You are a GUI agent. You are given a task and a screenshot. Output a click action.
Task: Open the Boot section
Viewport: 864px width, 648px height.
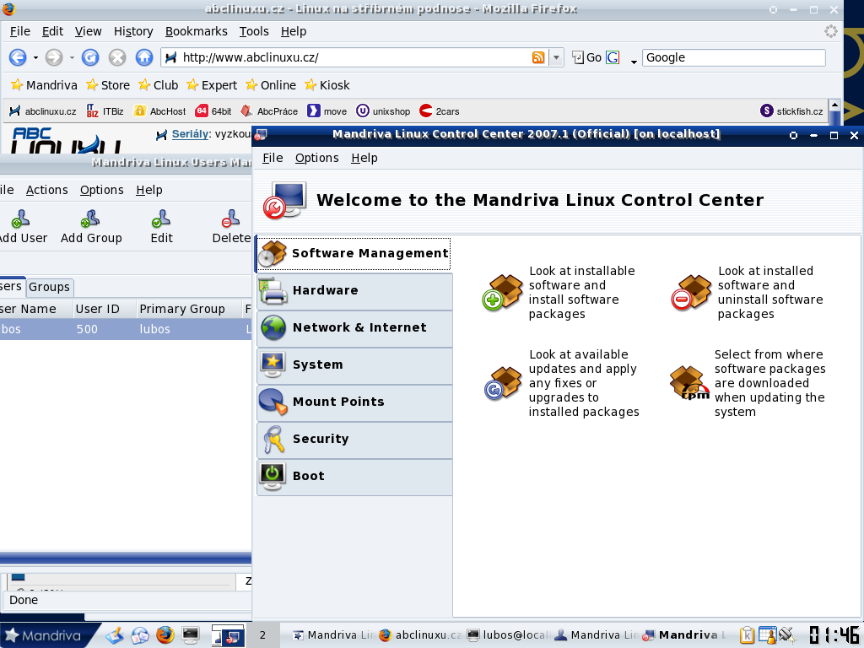[x=354, y=477]
